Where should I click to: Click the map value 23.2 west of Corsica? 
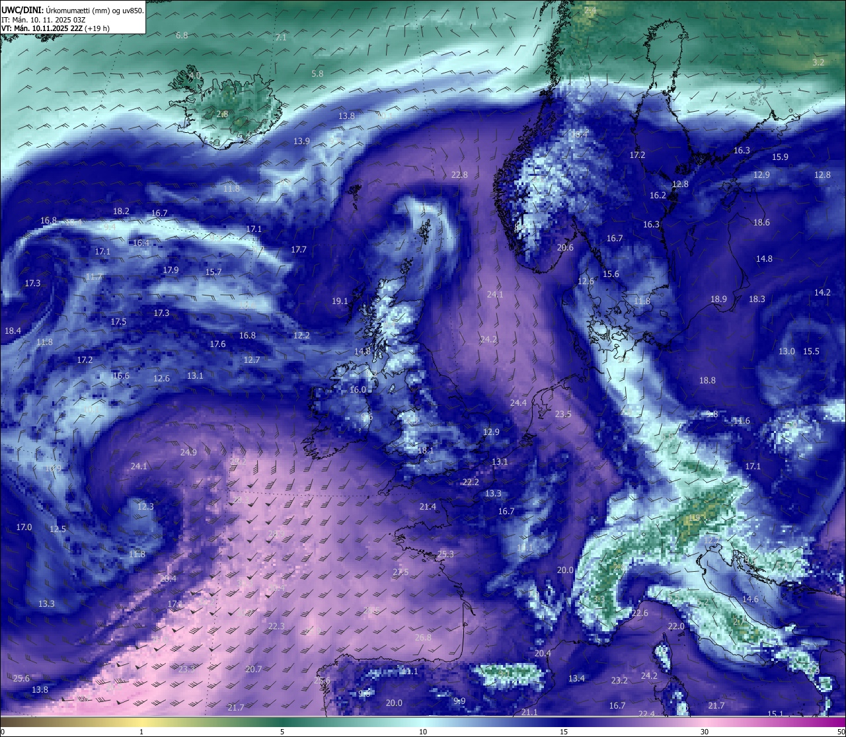(619, 681)
